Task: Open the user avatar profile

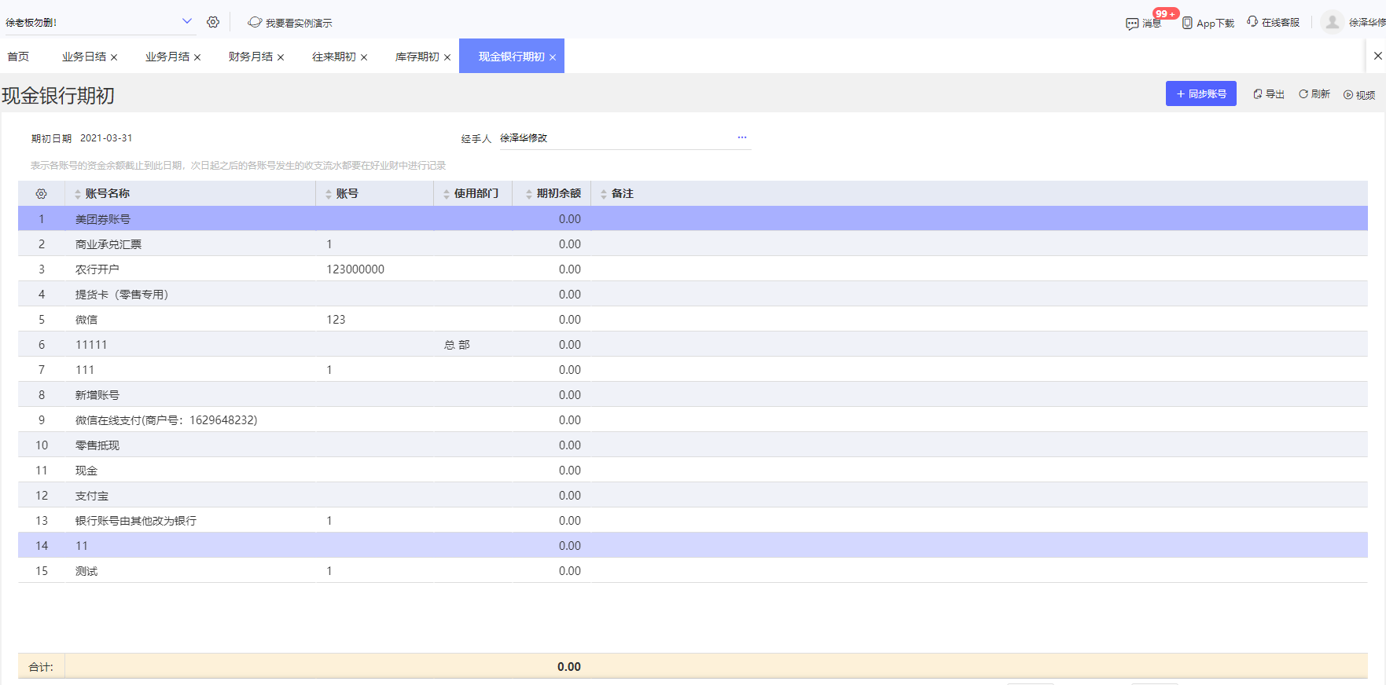Action: pyautogui.click(x=1332, y=22)
